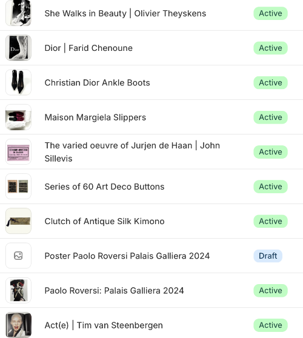Open the Paolo Roversi book thumbnail

[x=18, y=291]
